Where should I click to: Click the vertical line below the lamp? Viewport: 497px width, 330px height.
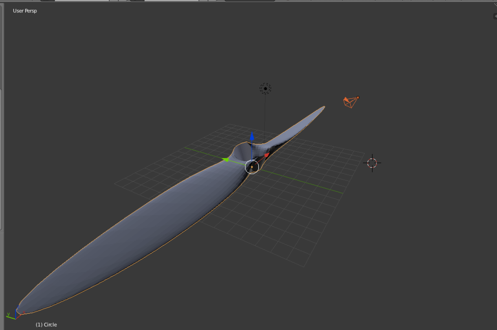point(265,114)
